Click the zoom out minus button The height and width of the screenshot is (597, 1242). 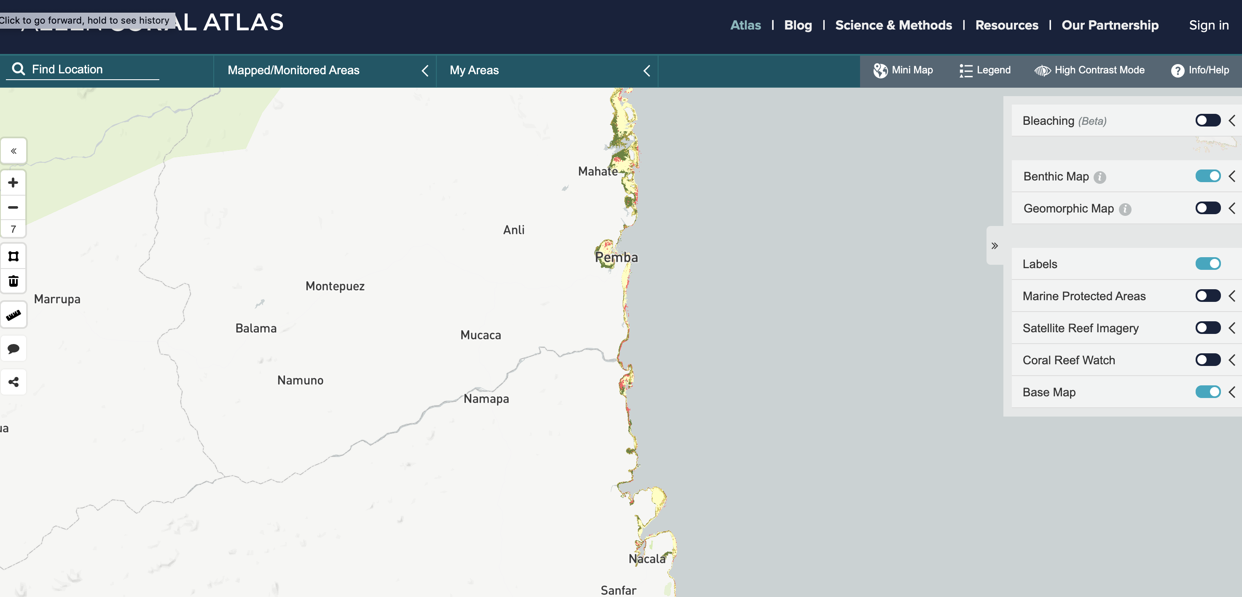click(x=13, y=207)
